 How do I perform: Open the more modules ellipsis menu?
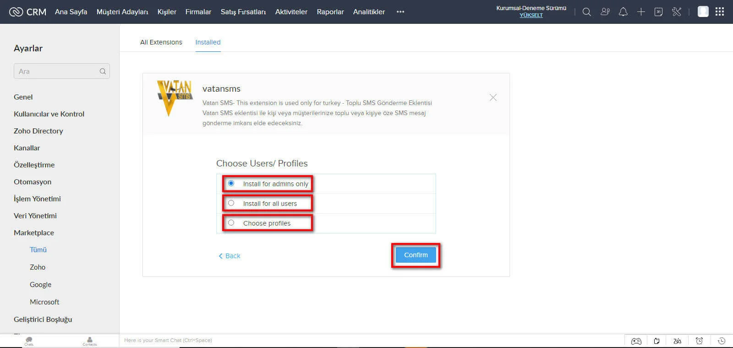(400, 12)
